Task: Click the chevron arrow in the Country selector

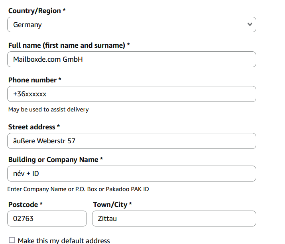Action: click(x=250, y=24)
